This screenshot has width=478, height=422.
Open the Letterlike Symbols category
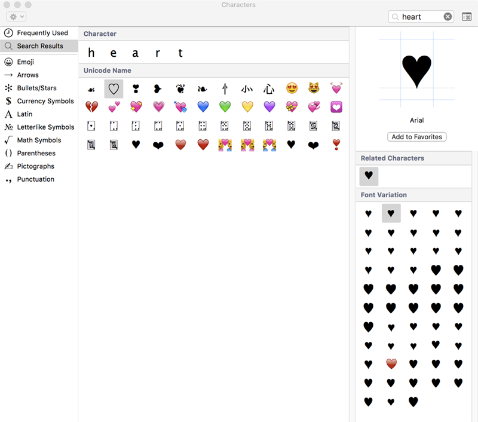(x=39, y=127)
